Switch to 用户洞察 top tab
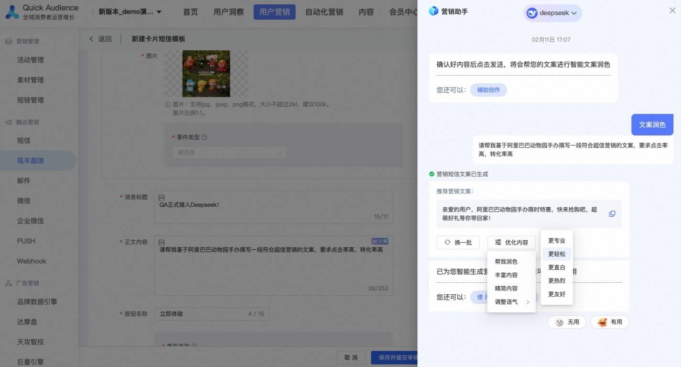Viewport: 681px width, 367px height. coord(229,12)
